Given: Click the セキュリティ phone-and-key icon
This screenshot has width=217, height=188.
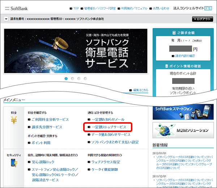Looking at the screenshot, I should point(14,163).
